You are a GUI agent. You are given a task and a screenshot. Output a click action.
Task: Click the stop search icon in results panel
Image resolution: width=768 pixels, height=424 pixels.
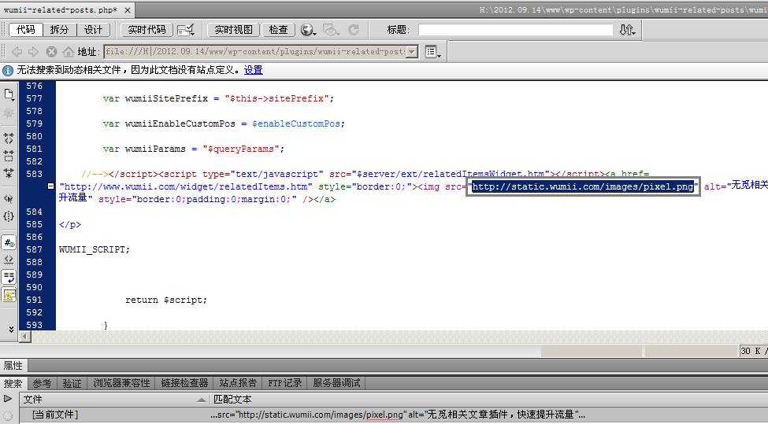8,415
